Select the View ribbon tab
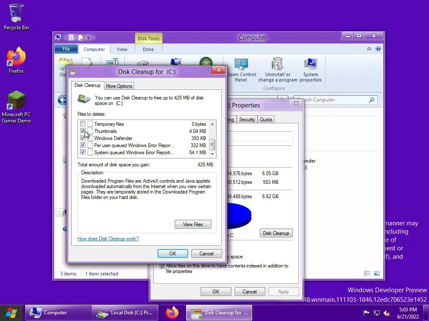 pyautogui.click(x=122, y=49)
